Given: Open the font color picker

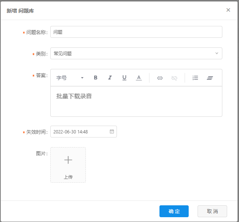Looking at the screenshot, I should pyautogui.click(x=139, y=78).
